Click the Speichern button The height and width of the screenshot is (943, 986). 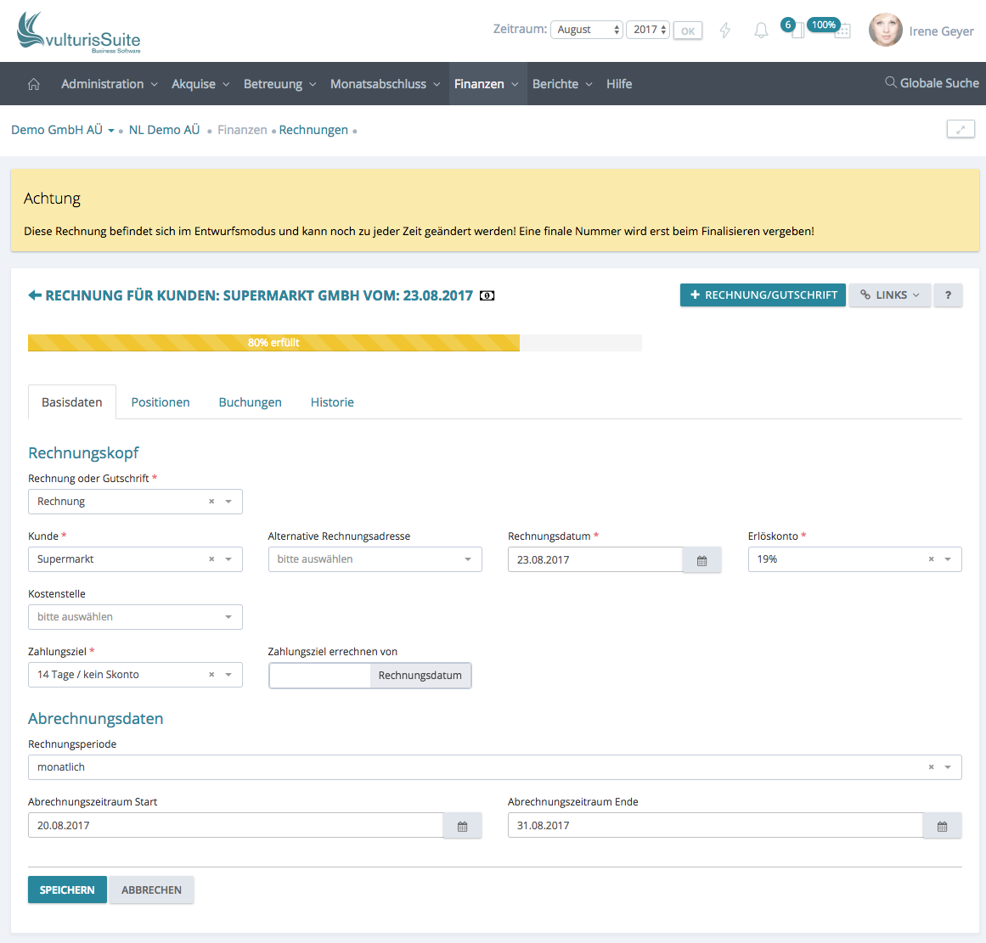coord(67,890)
